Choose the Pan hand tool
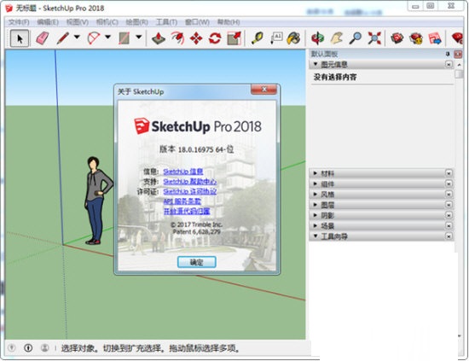 [x=337, y=38]
